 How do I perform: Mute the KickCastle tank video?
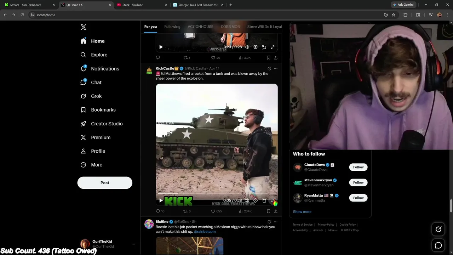247,200
